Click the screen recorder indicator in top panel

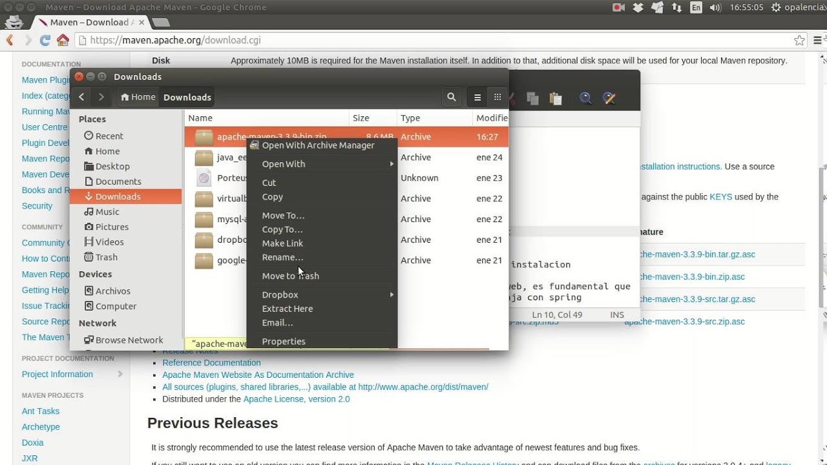pos(618,8)
